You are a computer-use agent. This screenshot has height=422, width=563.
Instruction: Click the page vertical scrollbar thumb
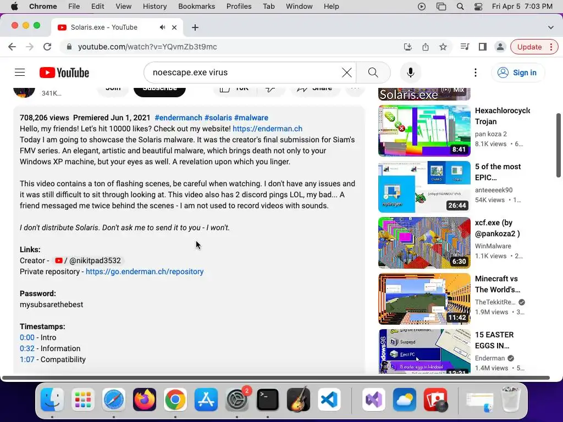(559, 145)
